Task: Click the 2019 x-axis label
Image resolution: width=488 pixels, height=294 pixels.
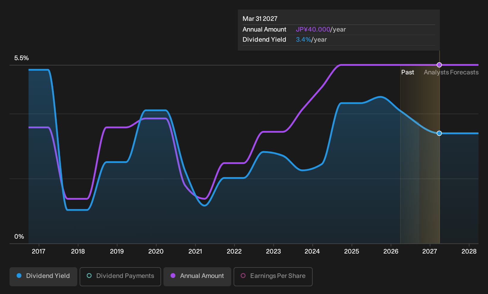Action: click(x=117, y=251)
